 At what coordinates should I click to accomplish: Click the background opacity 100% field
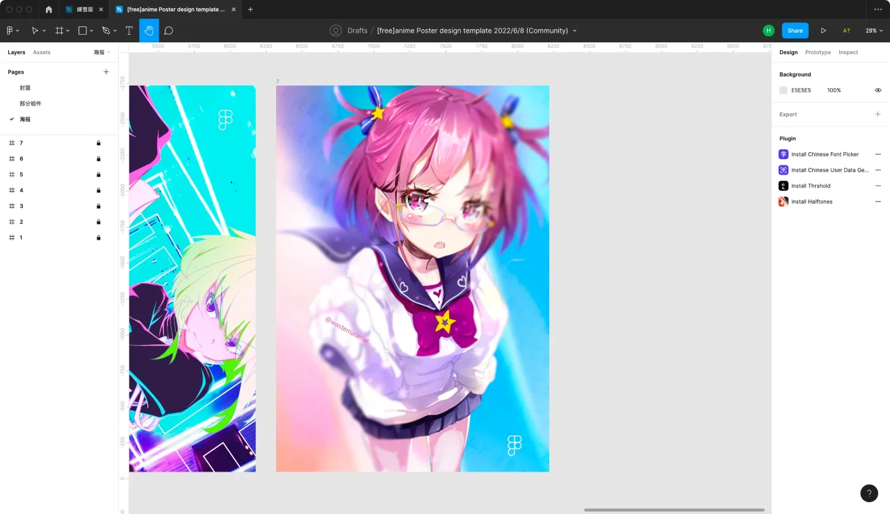834,90
